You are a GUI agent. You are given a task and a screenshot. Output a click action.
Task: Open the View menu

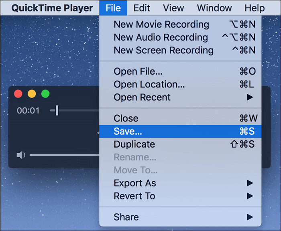pyautogui.click(x=173, y=8)
